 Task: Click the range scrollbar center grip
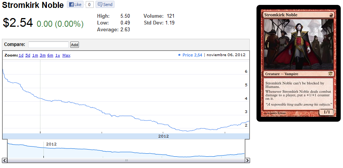pyautogui.click(x=126, y=160)
